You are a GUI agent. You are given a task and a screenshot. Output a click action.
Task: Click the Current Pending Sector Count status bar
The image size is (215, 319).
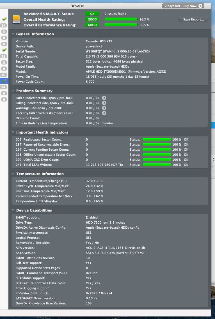pyautogui.click(x=157, y=150)
